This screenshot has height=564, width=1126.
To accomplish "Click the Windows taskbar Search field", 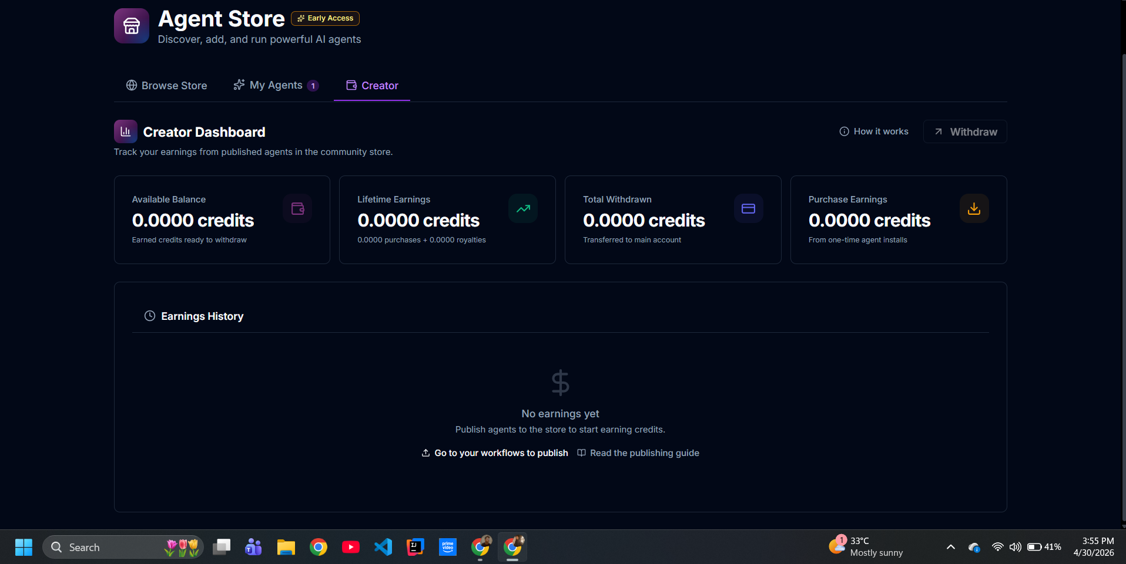I will (x=123, y=547).
